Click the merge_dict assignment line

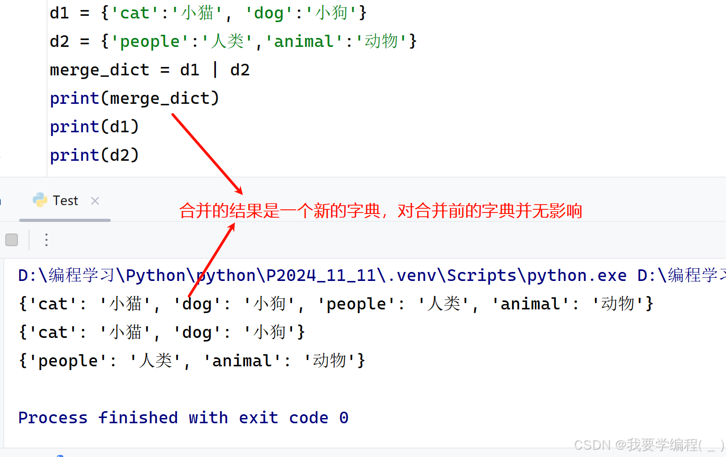(x=150, y=70)
